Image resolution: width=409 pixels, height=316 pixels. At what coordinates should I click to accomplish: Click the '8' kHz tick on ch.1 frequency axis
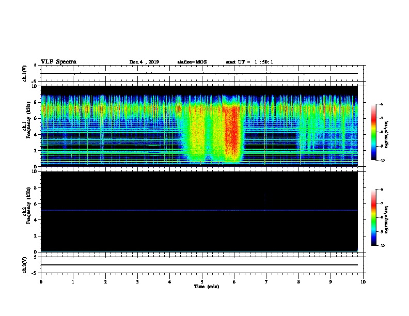tap(36, 102)
